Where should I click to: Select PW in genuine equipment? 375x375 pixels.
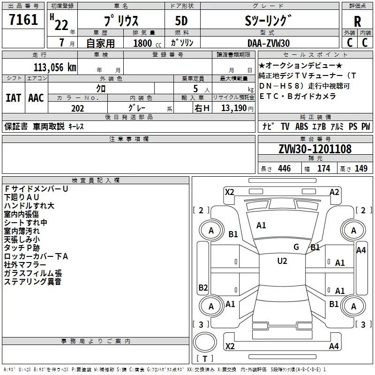click(366, 127)
